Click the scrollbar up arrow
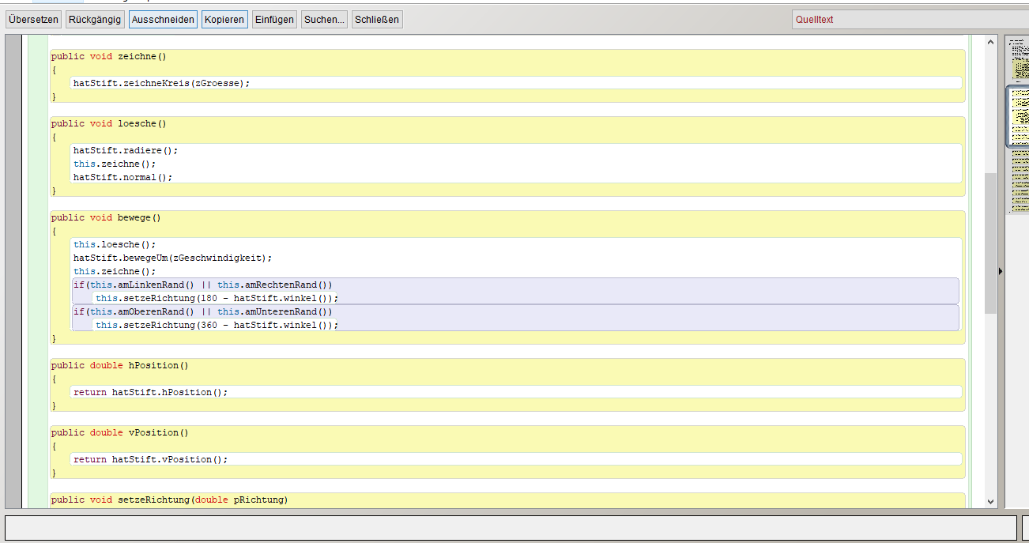 click(990, 42)
